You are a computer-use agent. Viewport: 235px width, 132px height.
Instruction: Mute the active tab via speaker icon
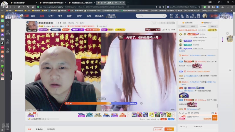[x=121, y=3]
